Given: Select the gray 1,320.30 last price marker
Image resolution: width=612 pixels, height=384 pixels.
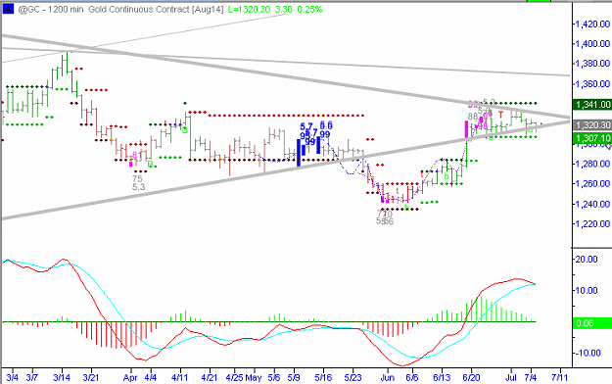Looking at the screenshot, I should click(592, 125).
